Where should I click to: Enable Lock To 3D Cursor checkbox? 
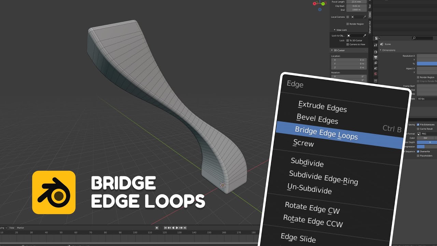348,40
